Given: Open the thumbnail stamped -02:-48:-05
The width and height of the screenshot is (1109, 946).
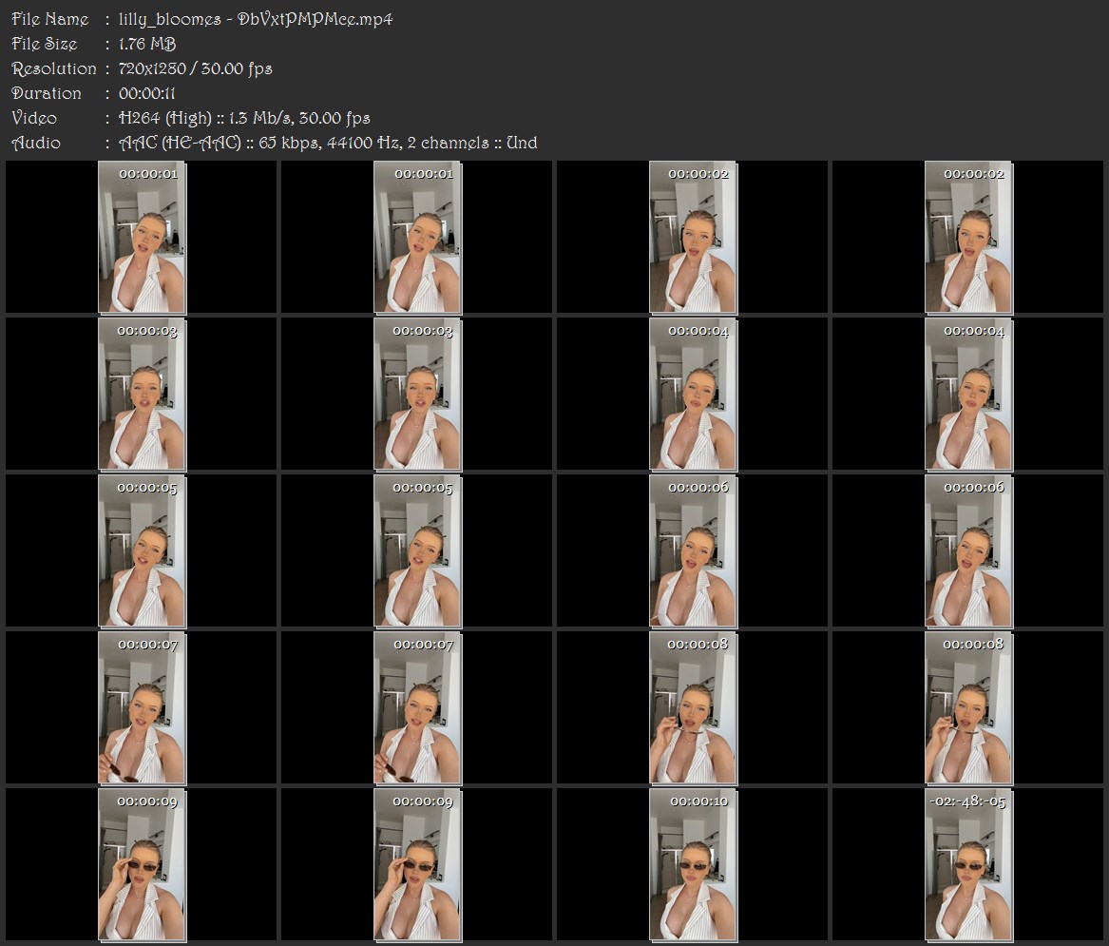Looking at the screenshot, I should [x=968, y=865].
